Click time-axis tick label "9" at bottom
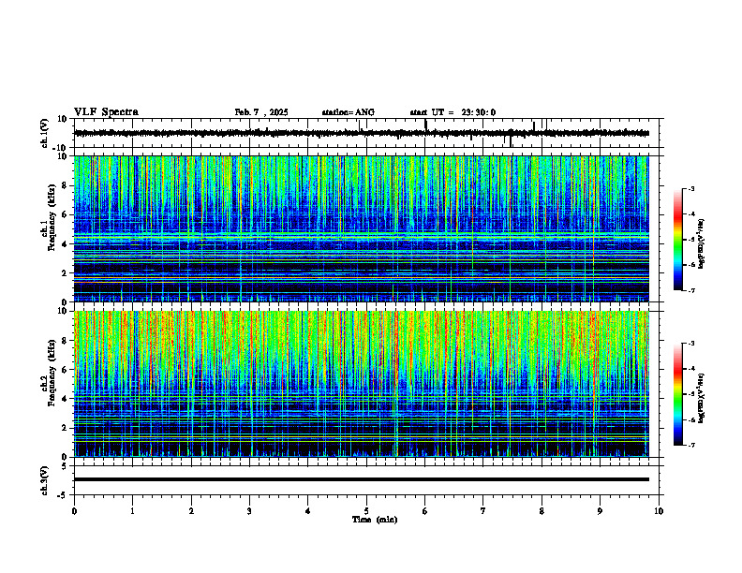 [x=600, y=511]
